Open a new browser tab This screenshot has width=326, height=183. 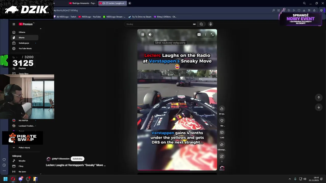point(130,3)
